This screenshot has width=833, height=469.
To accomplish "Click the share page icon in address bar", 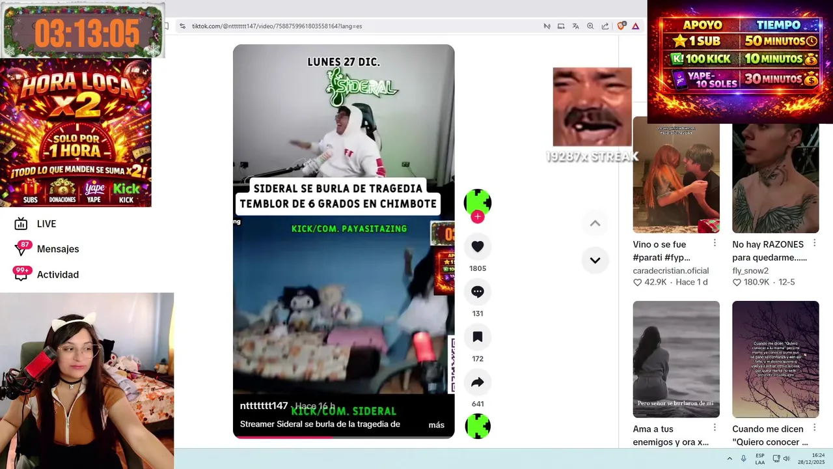I will pos(605,26).
